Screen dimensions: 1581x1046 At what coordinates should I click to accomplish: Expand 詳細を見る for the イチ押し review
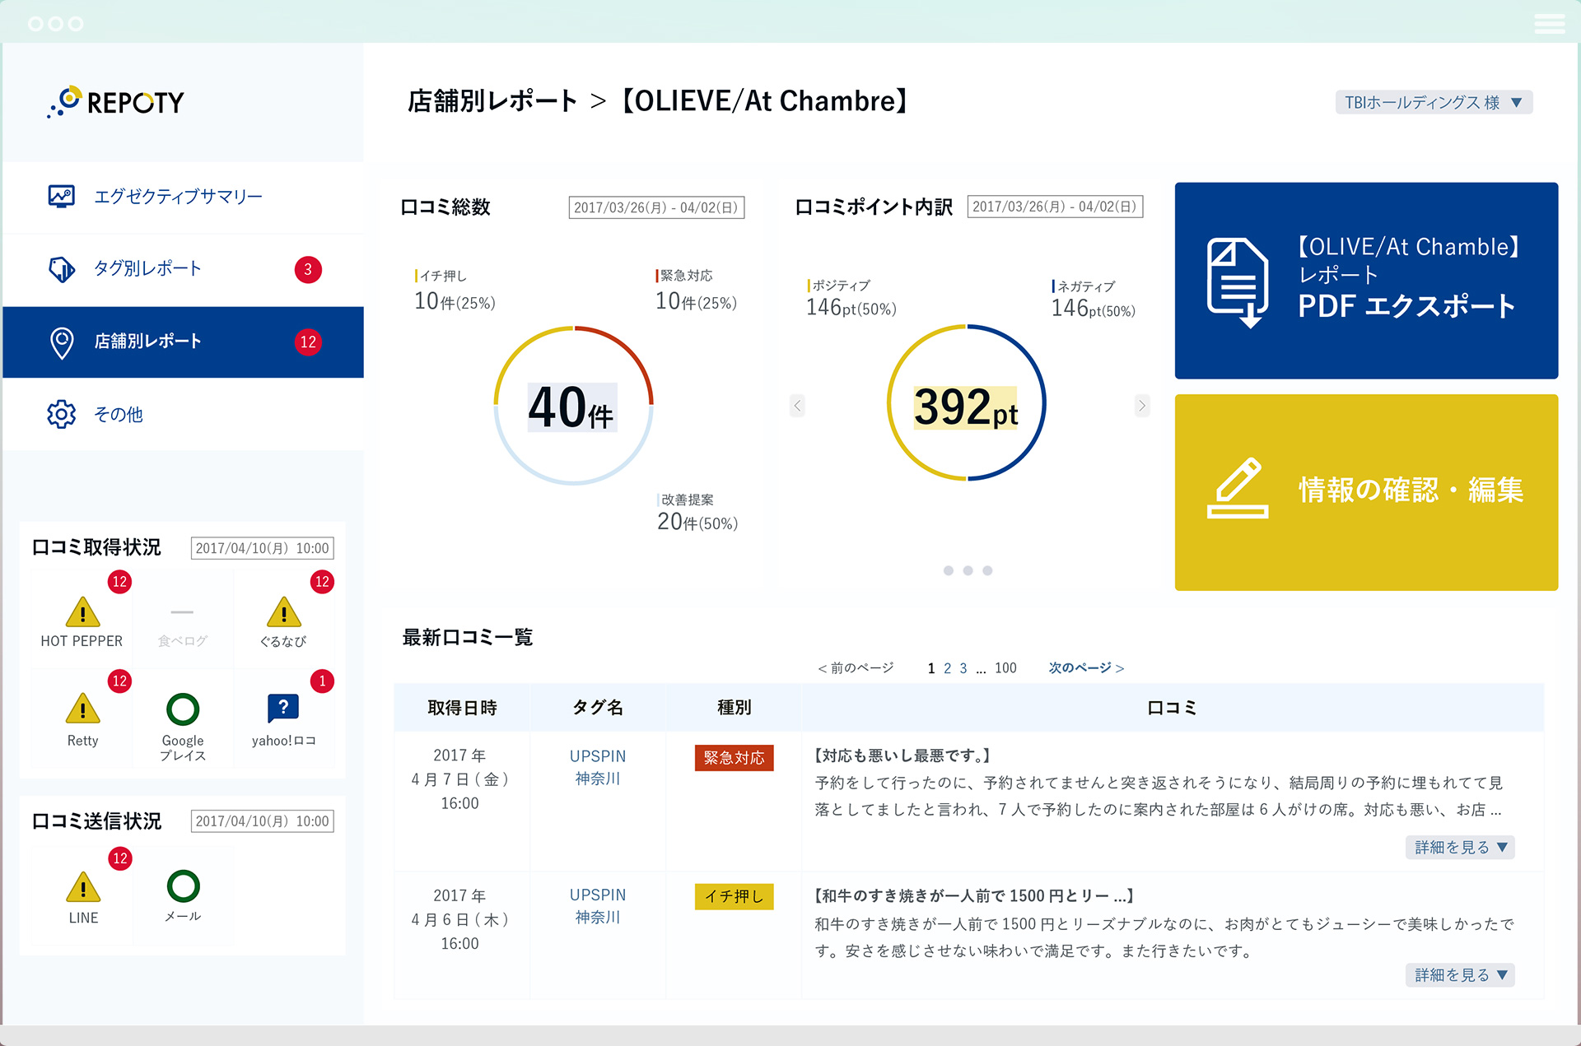pyautogui.click(x=1459, y=974)
